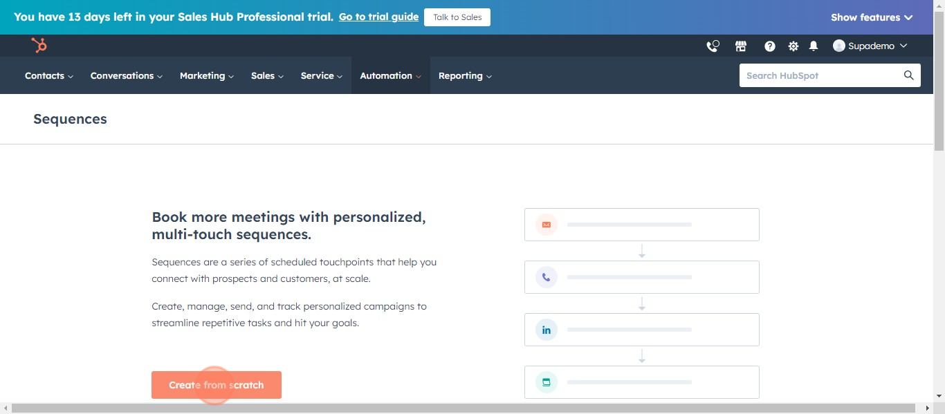945x414 pixels.
Task: Click the HubSpot sprocket logo
Action: click(39, 46)
